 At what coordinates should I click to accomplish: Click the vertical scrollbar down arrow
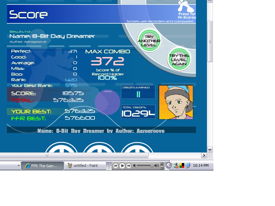(x=210, y=150)
